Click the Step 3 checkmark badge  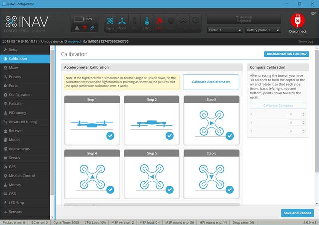click(230, 136)
